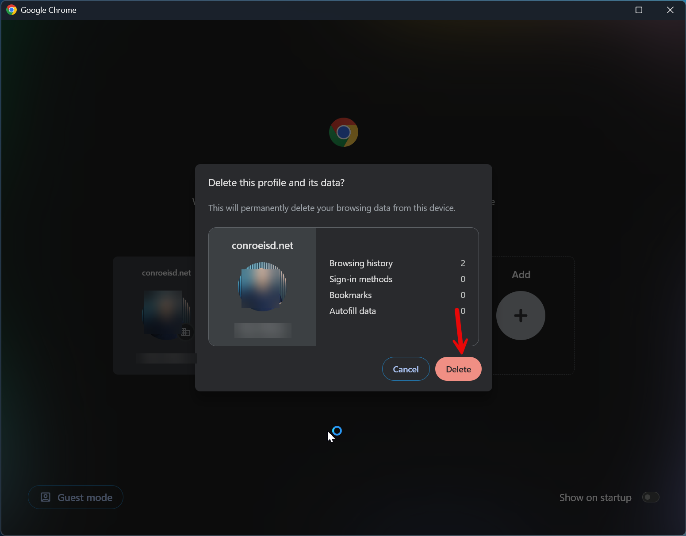Open Guest mode
Screen dimensions: 686x536
tap(76, 497)
